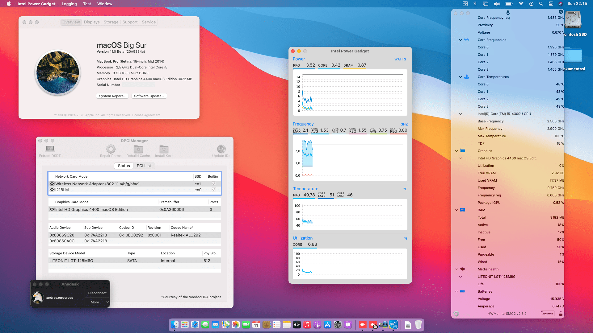Collapse the Core Frequencies section
The width and height of the screenshot is (593, 333).
tap(461, 40)
